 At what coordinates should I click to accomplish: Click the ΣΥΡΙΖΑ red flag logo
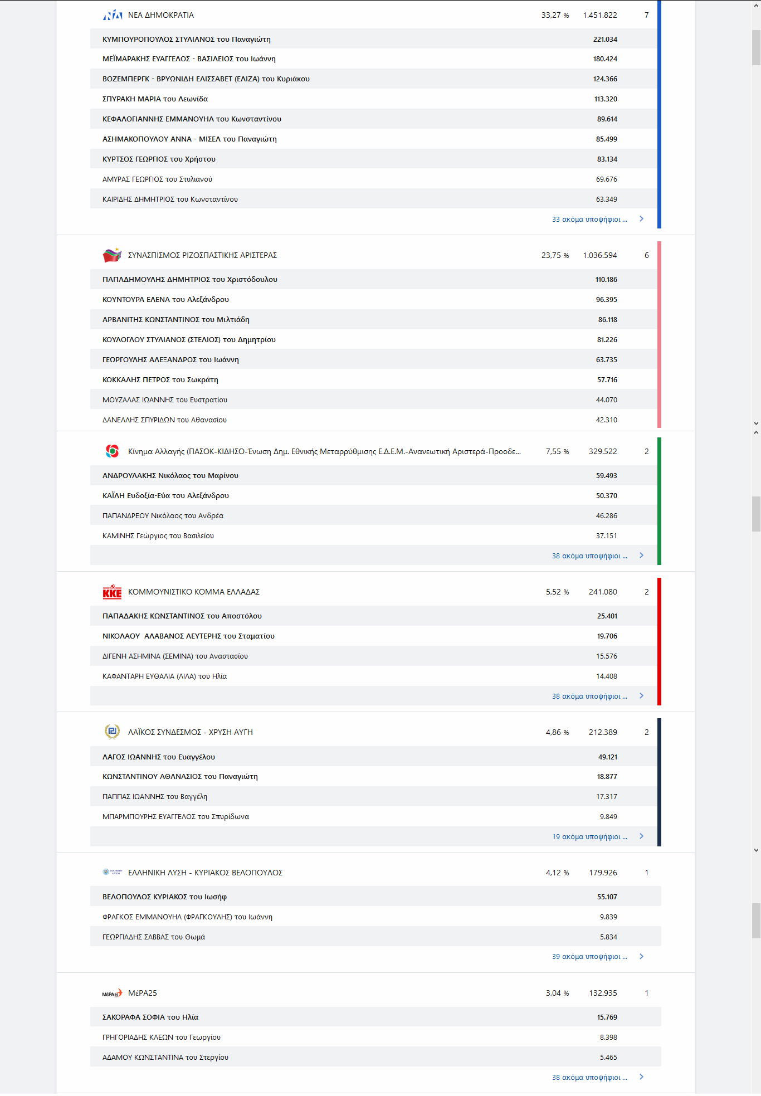(112, 255)
